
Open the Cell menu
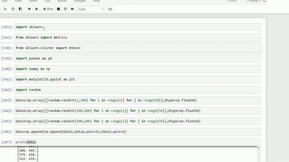47,1
